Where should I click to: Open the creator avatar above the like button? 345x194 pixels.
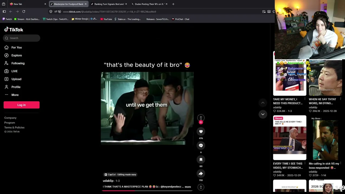click(201, 117)
